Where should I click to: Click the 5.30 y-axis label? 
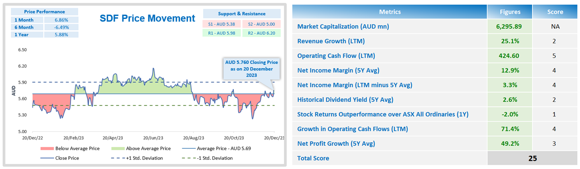point(22,115)
